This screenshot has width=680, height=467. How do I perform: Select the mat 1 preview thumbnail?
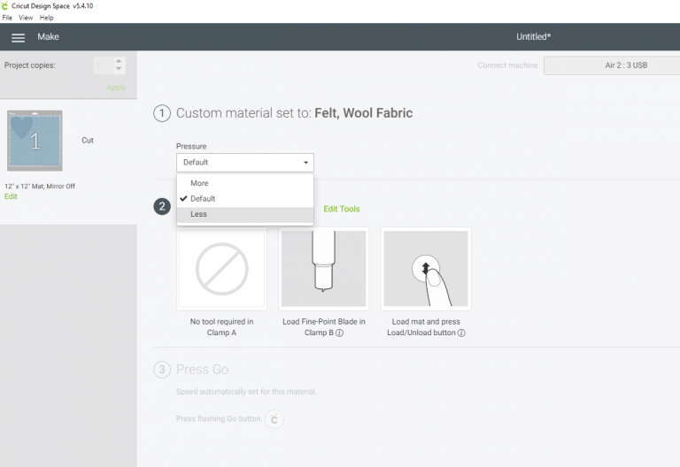(x=35, y=141)
